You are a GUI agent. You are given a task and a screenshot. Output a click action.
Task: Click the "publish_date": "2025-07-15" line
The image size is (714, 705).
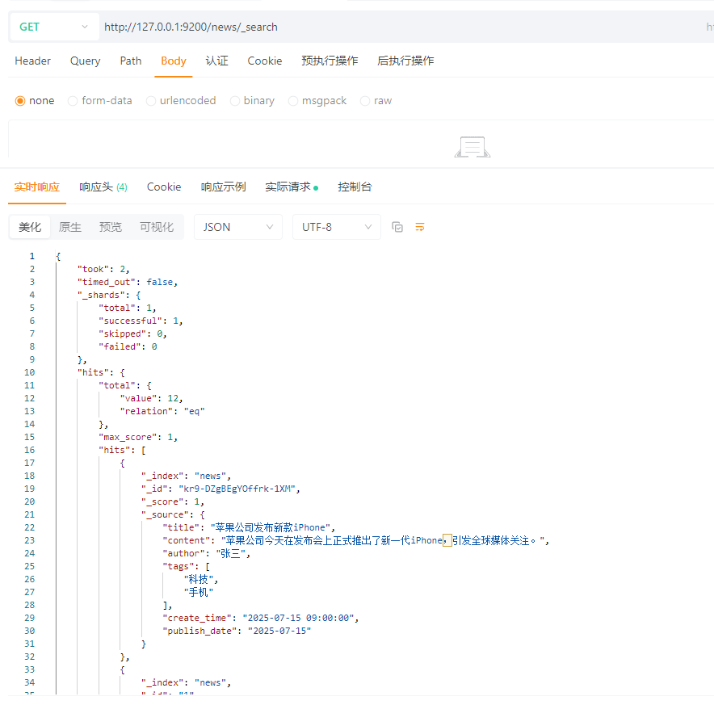pyautogui.click(x=237, y=631)
